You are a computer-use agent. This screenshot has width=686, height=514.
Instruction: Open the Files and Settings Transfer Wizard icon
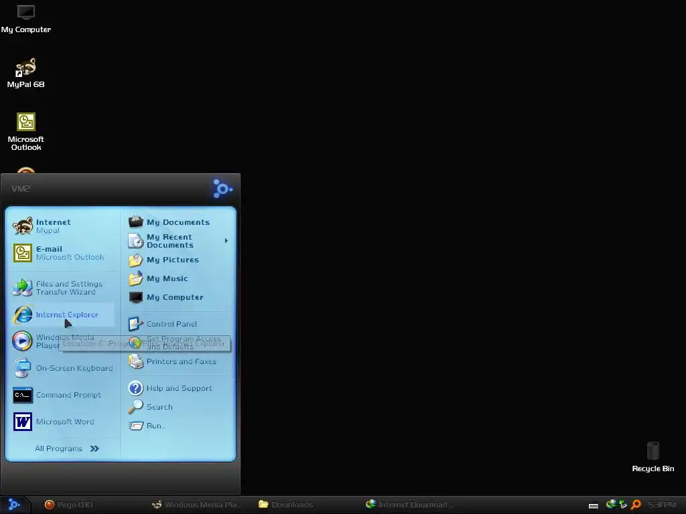(x=22, y=288)
